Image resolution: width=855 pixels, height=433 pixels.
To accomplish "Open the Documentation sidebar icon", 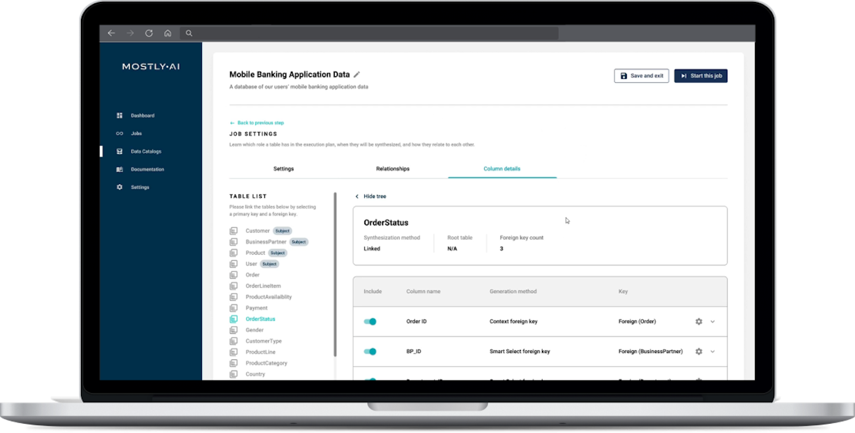I will [120, 170].
